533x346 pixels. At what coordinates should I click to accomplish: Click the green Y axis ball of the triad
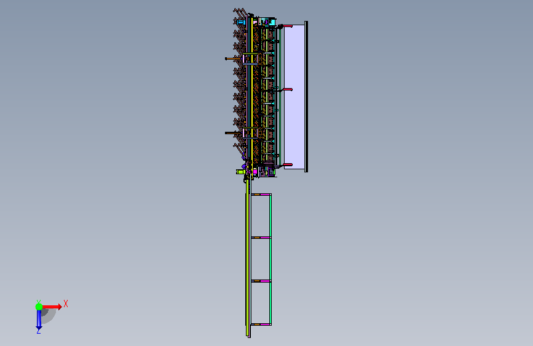[39, 307]
